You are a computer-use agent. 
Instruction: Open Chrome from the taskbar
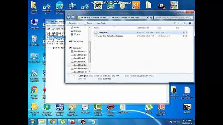point(53,122)
